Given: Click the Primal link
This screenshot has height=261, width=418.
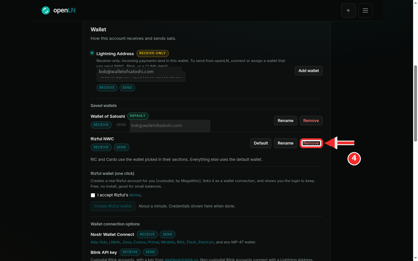Looking at the screenshot, I should (153, 242).
